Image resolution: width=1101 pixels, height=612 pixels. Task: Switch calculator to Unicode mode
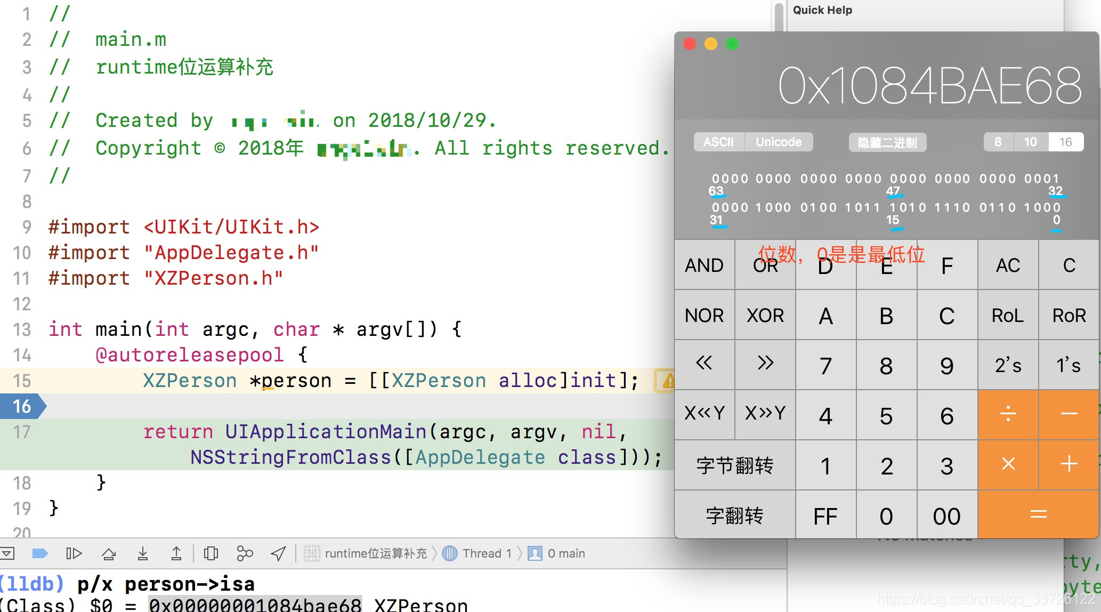tap(779, 142)
